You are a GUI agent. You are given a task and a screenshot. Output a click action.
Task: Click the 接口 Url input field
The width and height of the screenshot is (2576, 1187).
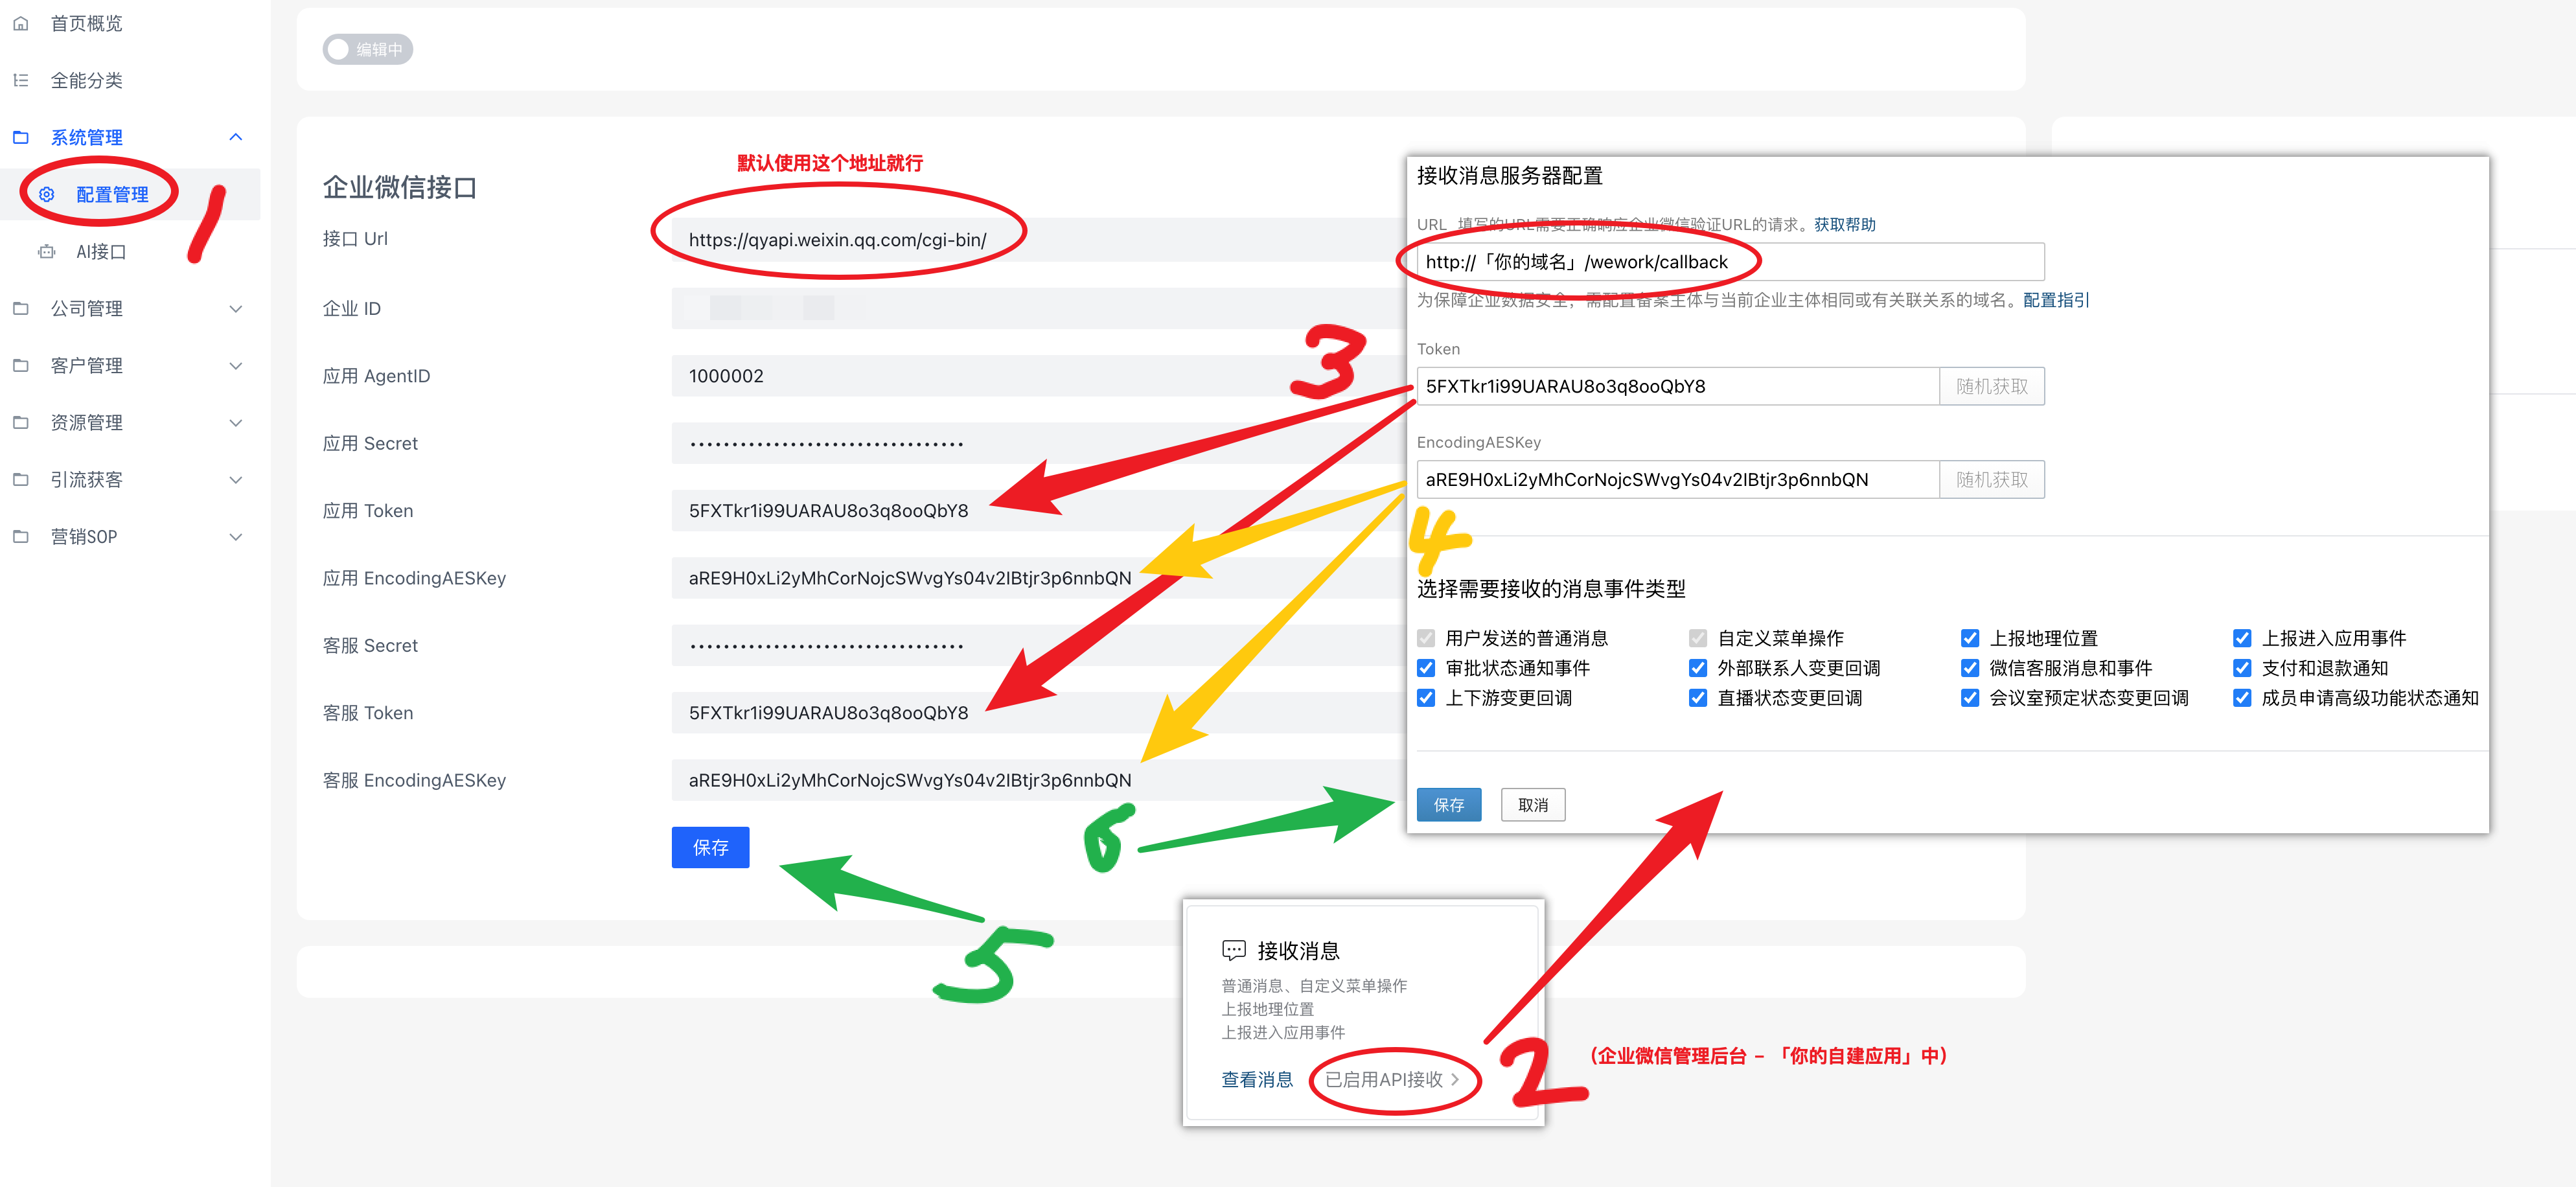1039,240
